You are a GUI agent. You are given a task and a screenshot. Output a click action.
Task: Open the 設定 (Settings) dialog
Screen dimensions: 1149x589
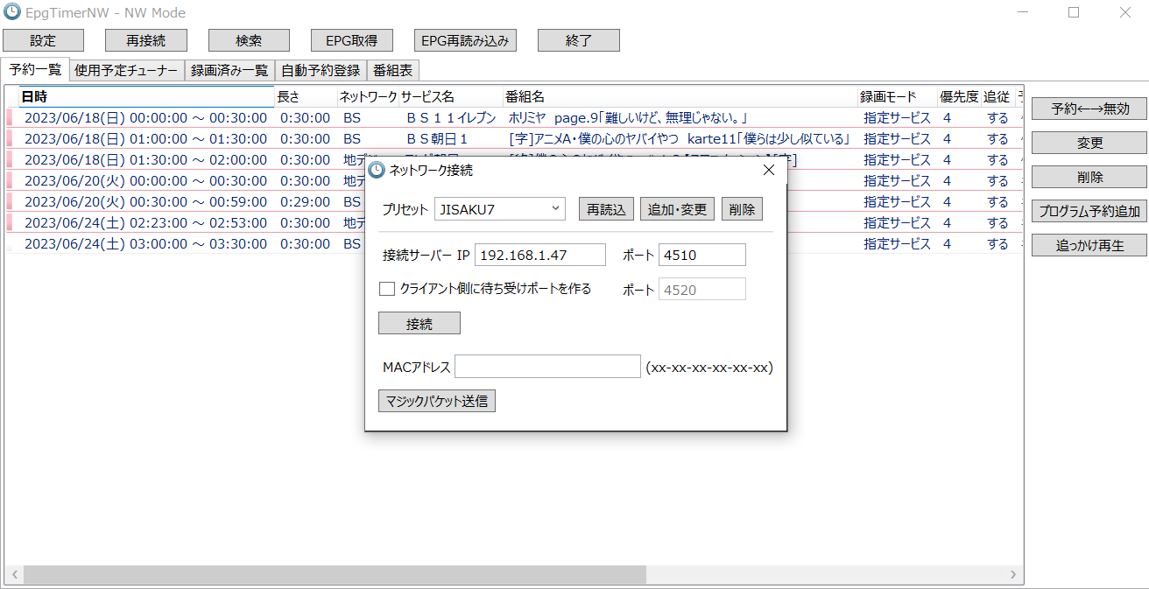click(x=43, y=39)
